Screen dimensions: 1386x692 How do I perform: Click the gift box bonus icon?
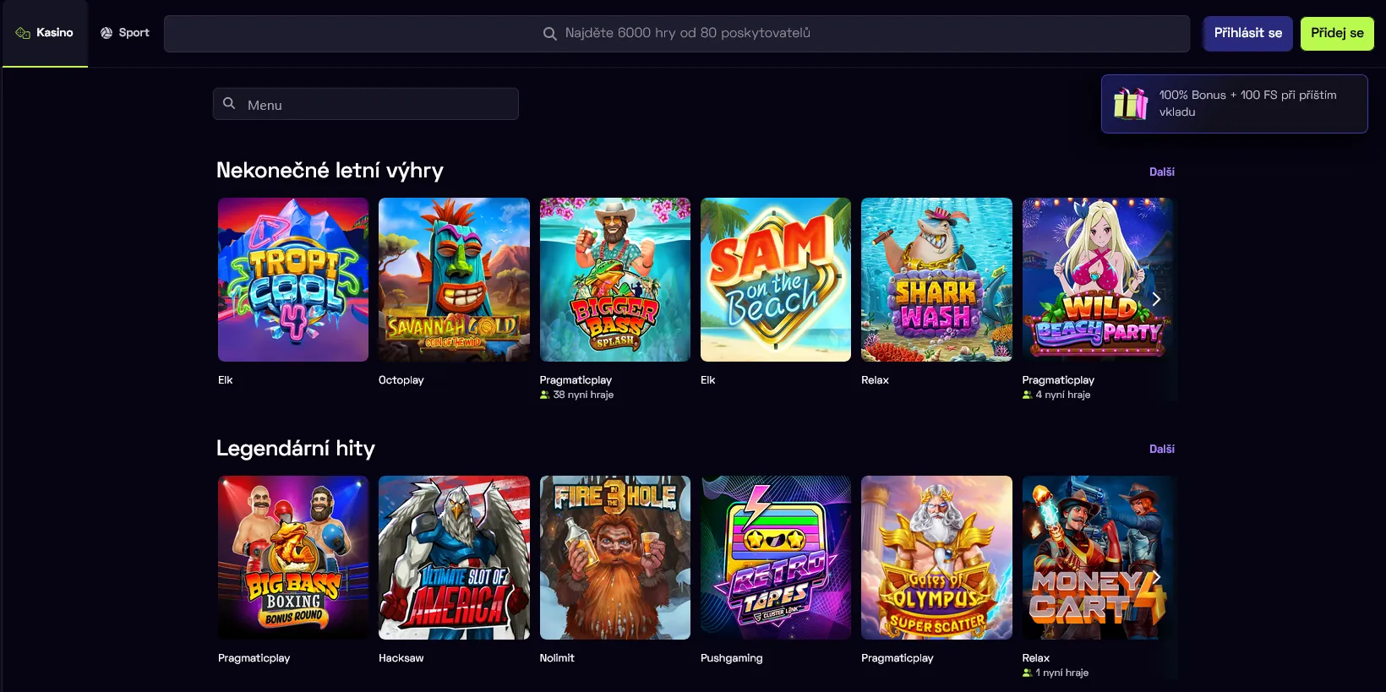point(1130,104)
